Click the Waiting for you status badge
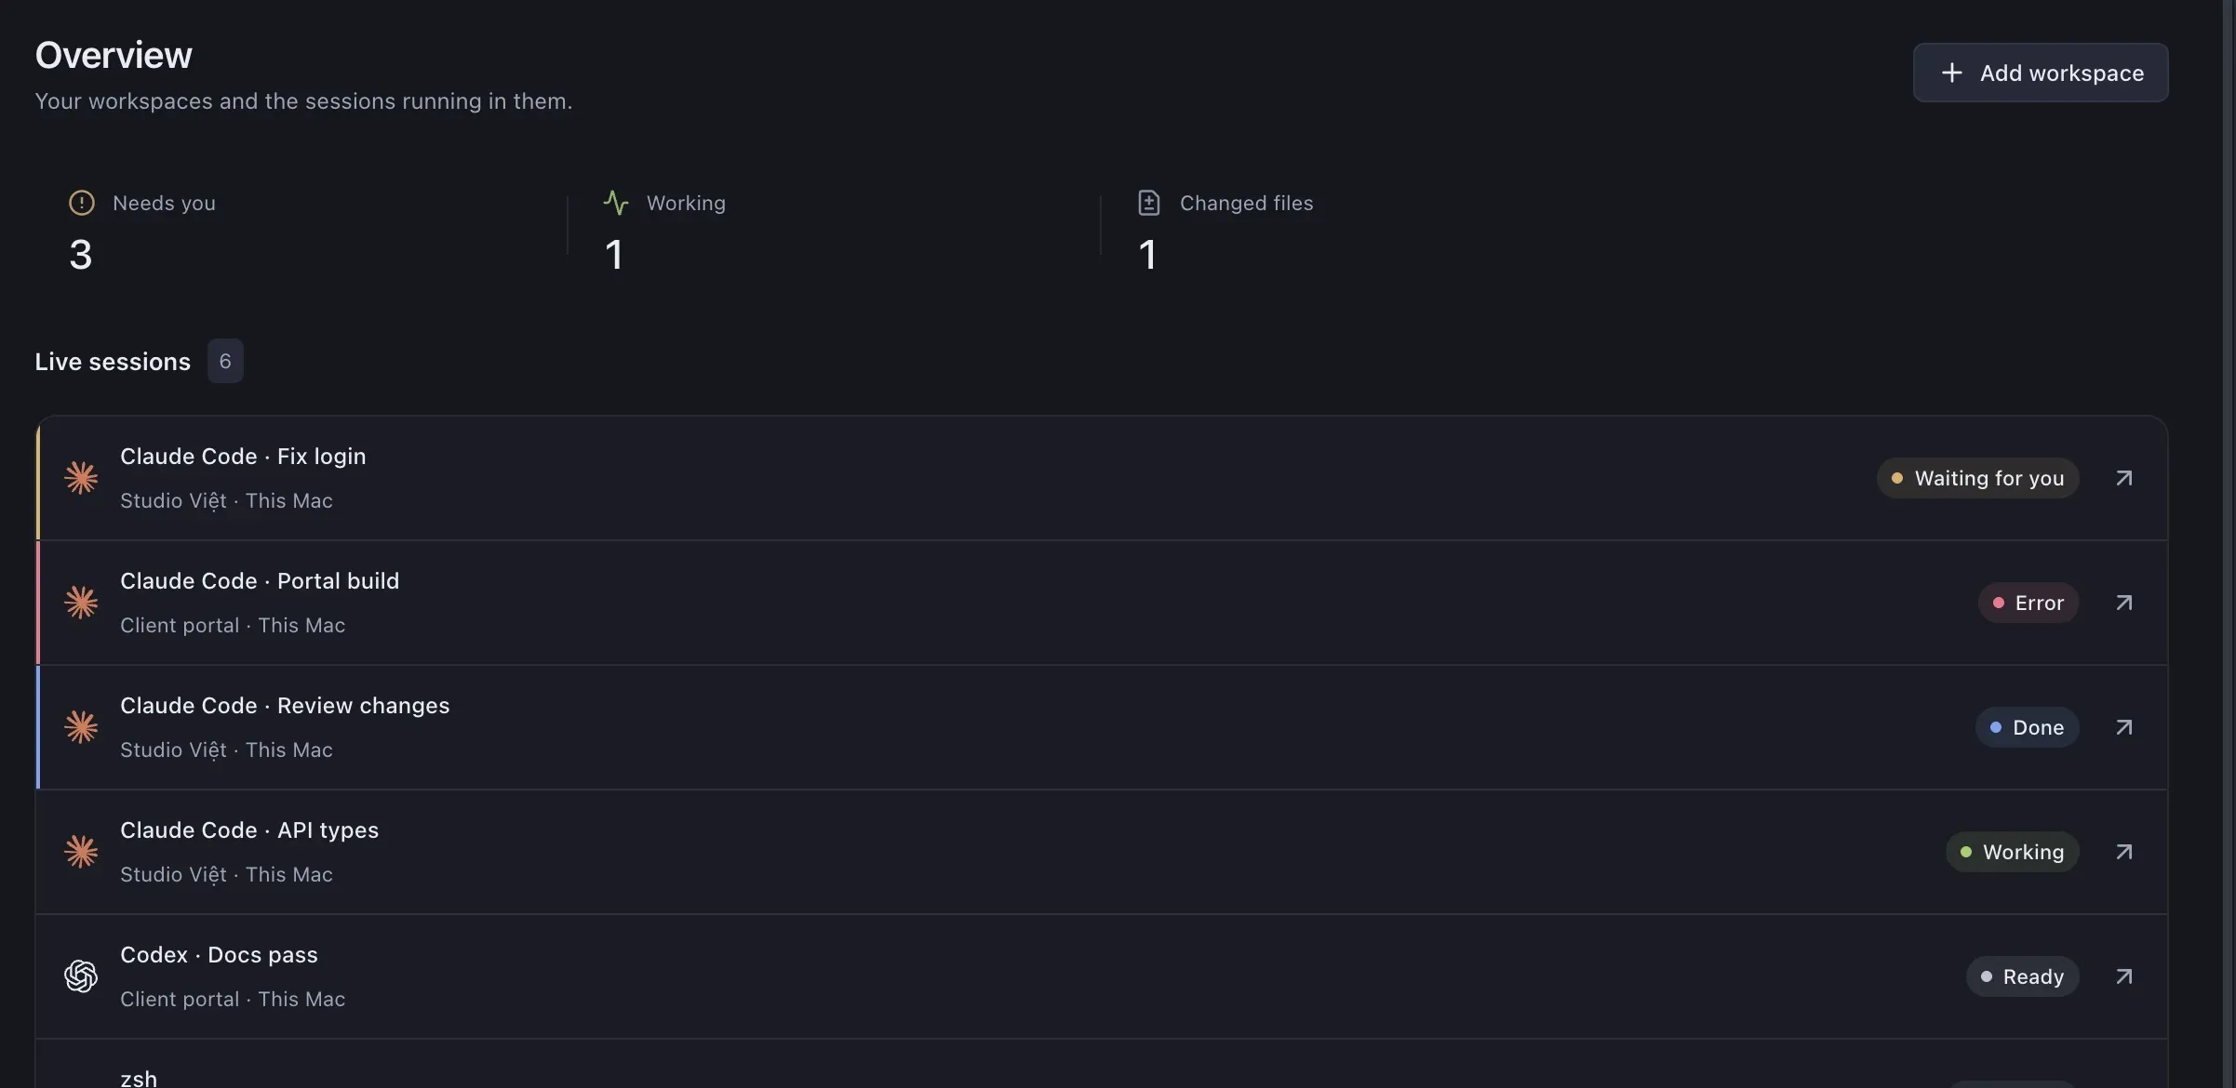 (x=1977, y=478)
